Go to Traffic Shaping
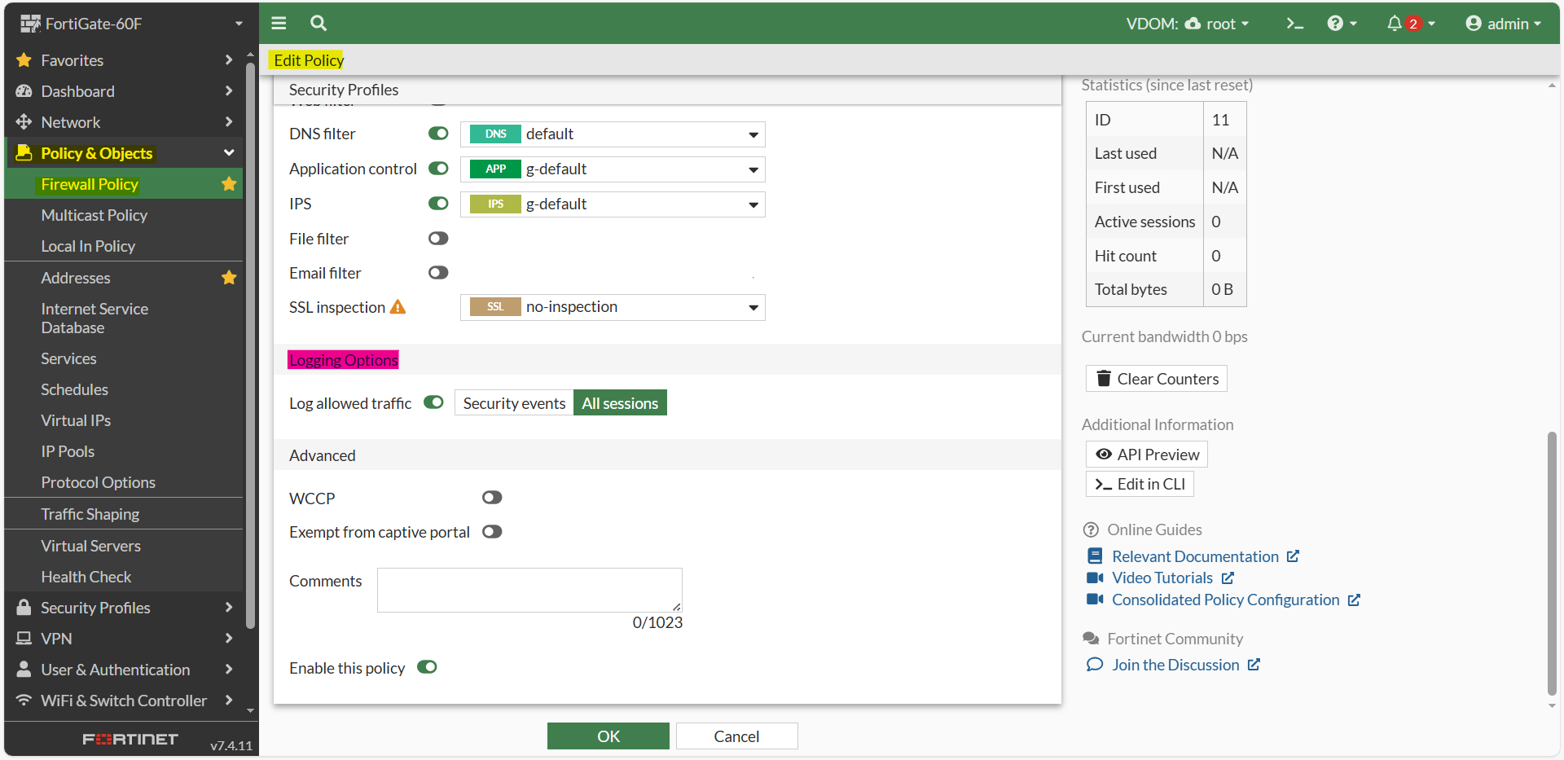The image size is (1564, 760). point(90,514)
